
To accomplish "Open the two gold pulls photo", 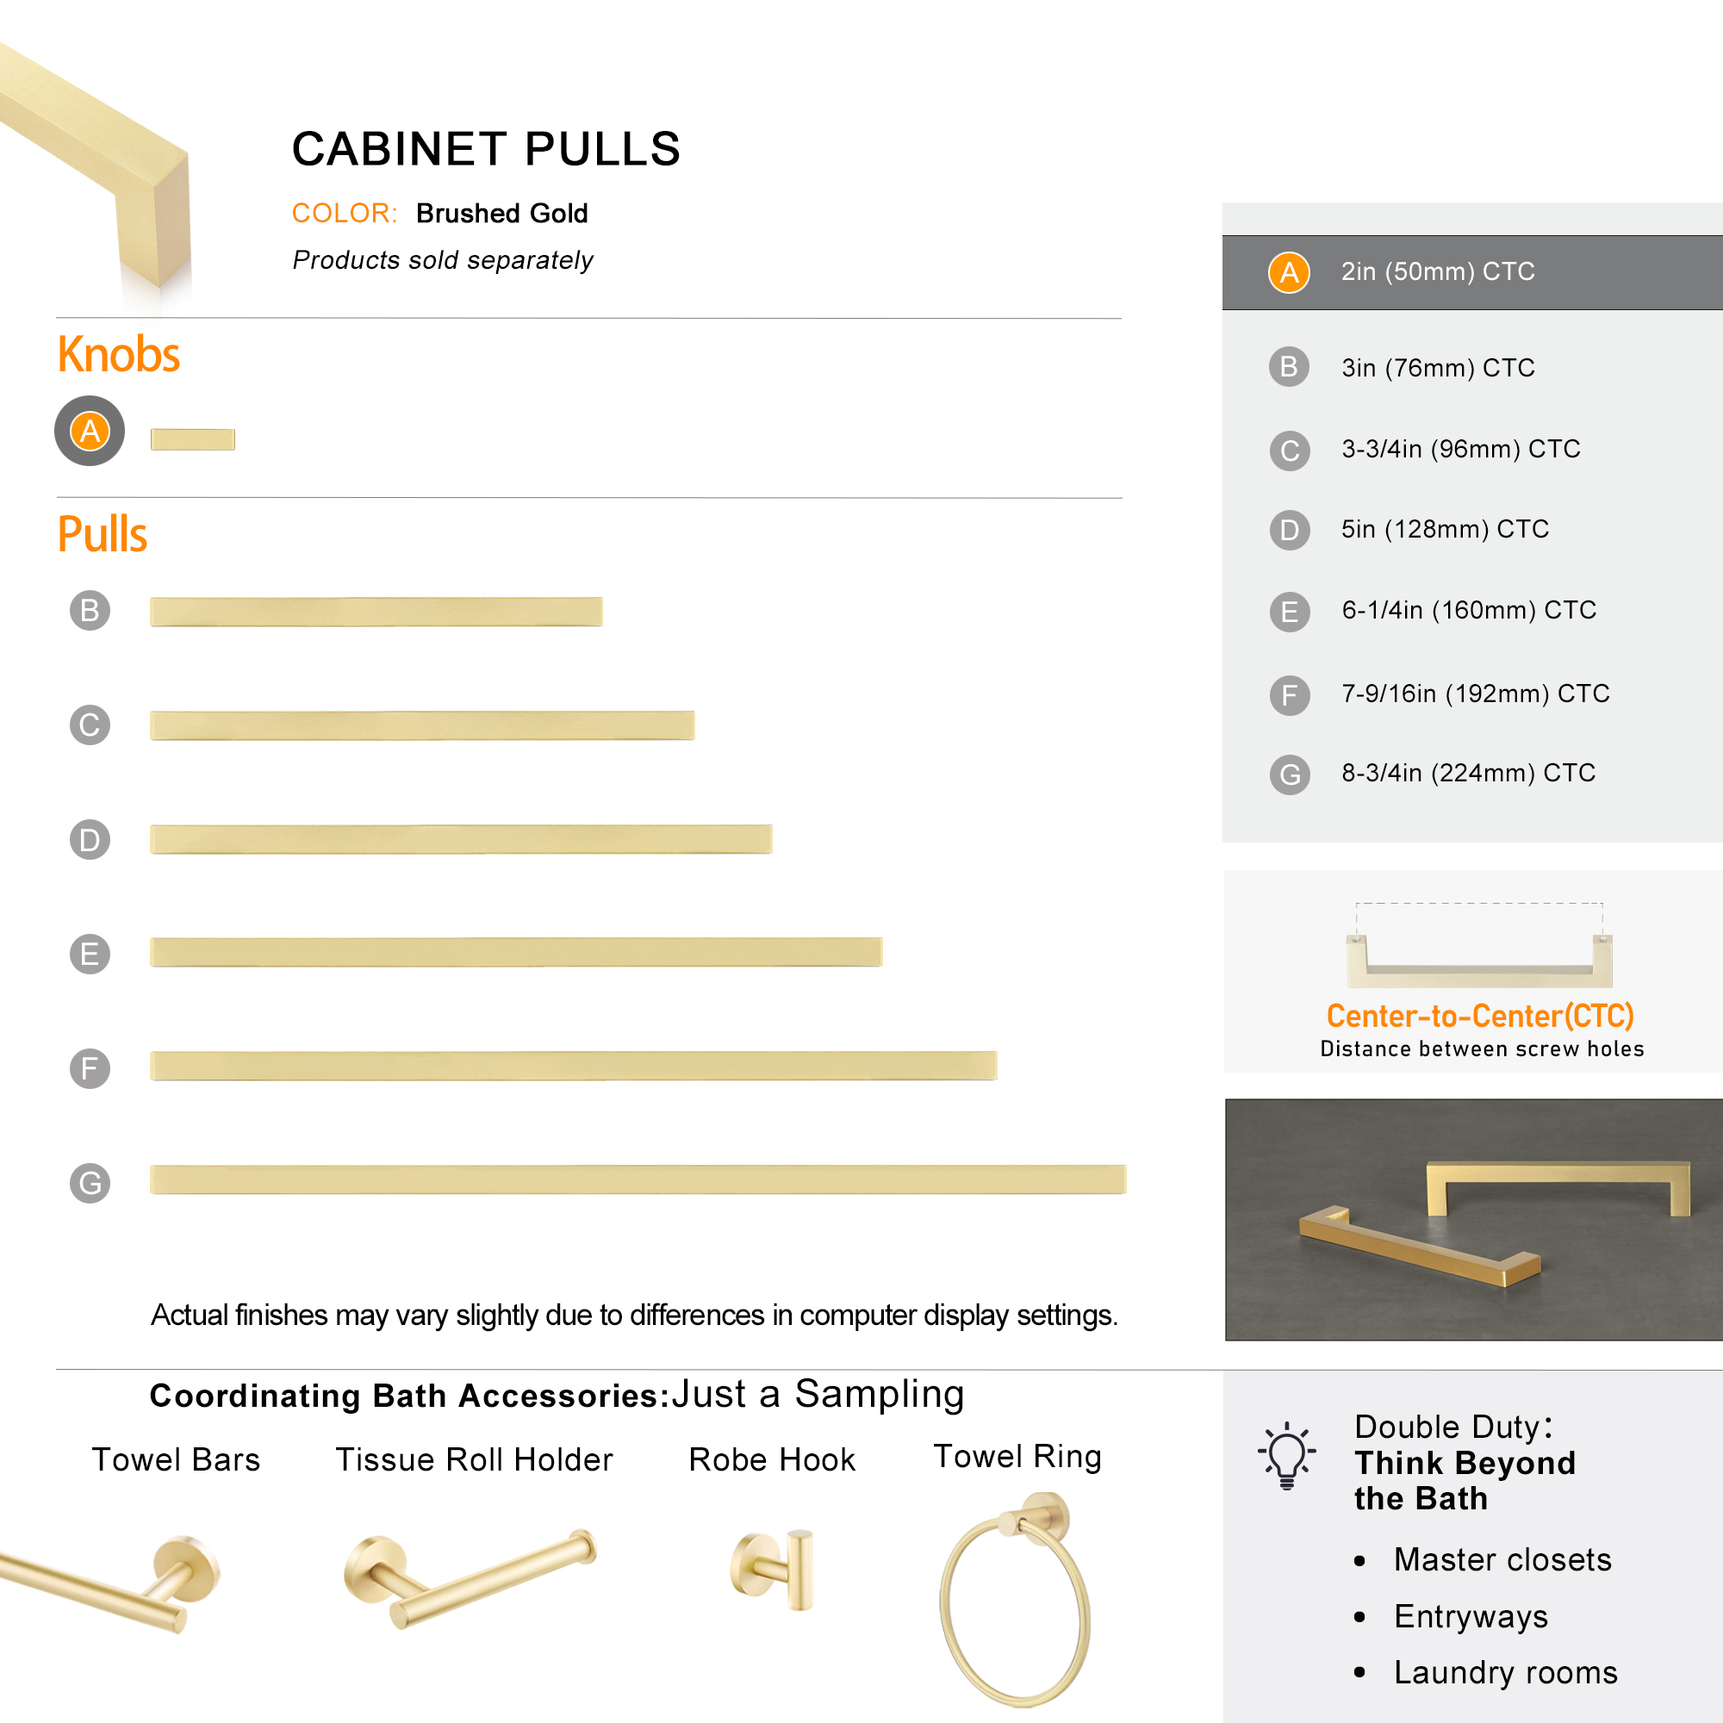I will 1474,1219.
